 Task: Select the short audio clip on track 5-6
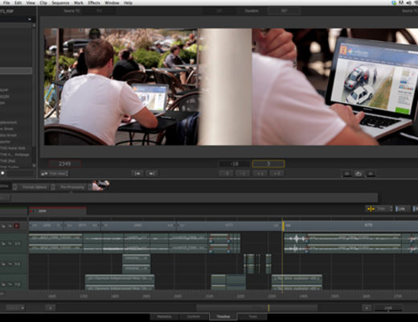[x=136, y=263]
